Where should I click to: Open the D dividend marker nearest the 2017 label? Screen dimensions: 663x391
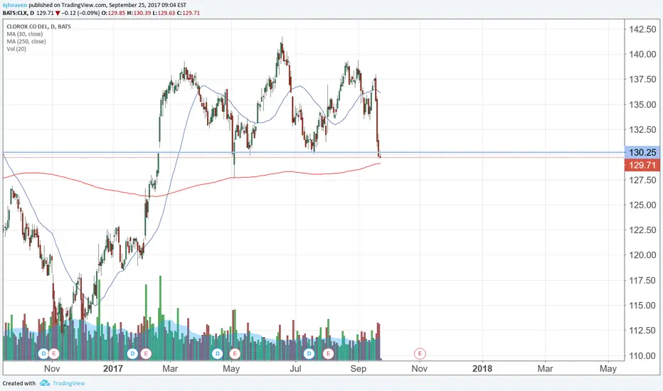132,353
